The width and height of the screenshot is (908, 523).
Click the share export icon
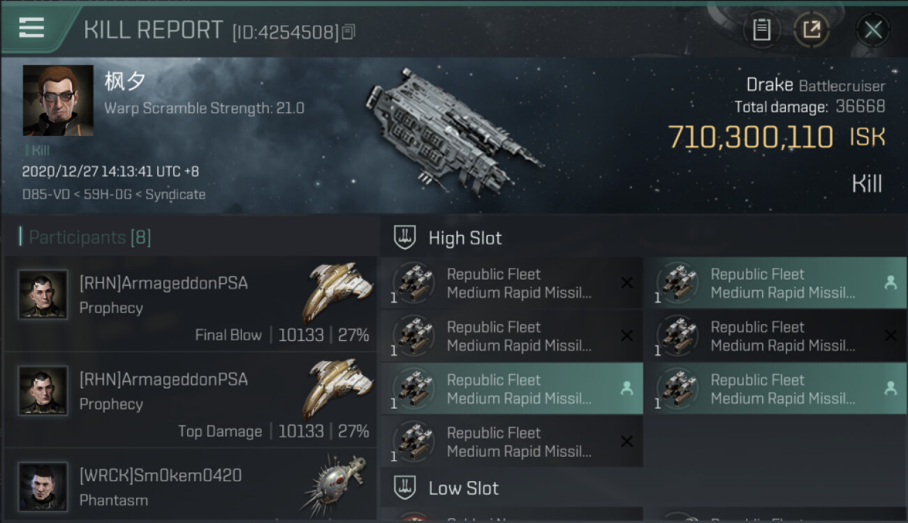pyautogui.click(x=811, y=29)
